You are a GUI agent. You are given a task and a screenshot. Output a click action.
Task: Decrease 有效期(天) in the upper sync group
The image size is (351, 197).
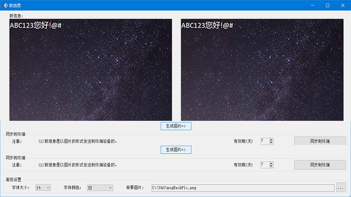pyautogui.click(x=271, y=143)
